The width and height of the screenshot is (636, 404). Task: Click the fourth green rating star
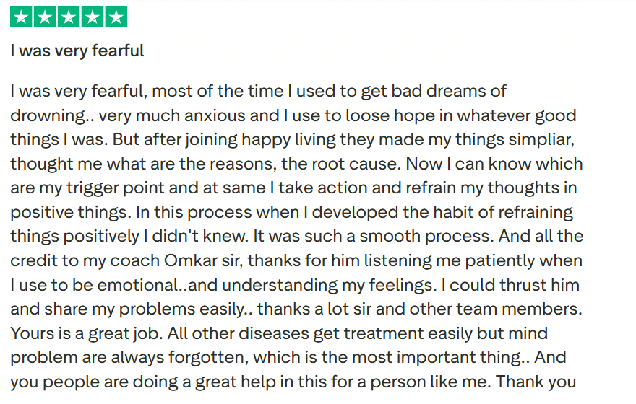92,17
